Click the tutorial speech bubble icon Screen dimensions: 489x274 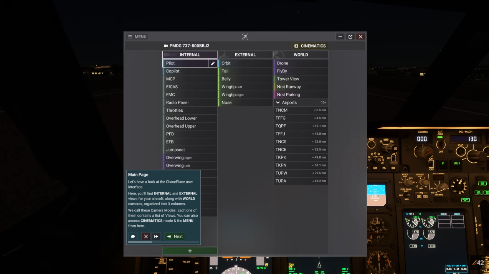point(133,236)
